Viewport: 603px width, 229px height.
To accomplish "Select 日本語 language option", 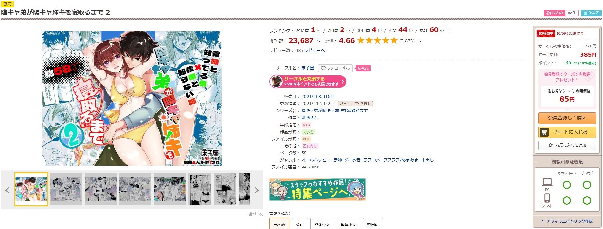I will (279, 225).
